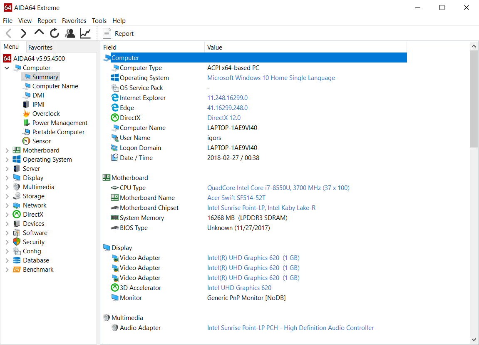This screenshot has height=345, width=479.
Task: Select the Security shield icon in tree
Action: click(x=17, y=242)
